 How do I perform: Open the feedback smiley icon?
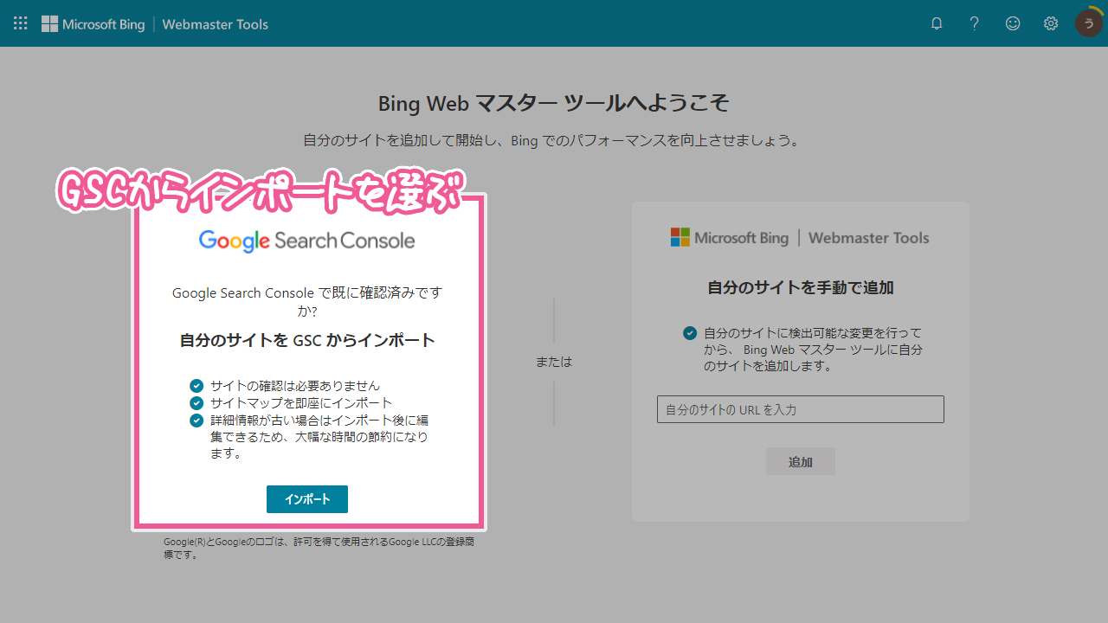[x=1013, y=23]
